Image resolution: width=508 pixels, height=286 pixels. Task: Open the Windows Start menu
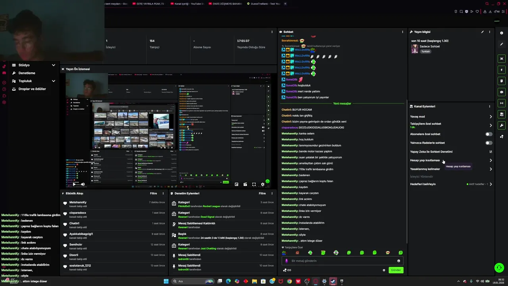166,281
